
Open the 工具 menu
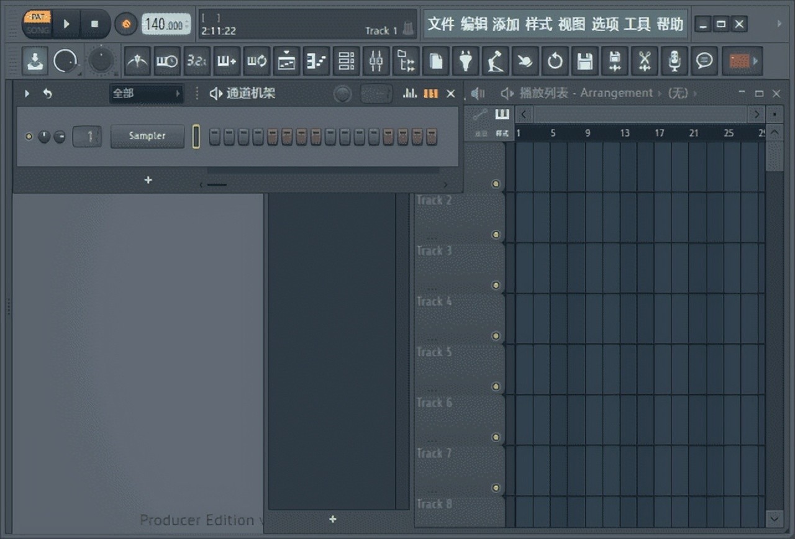(x=637, y=24)
